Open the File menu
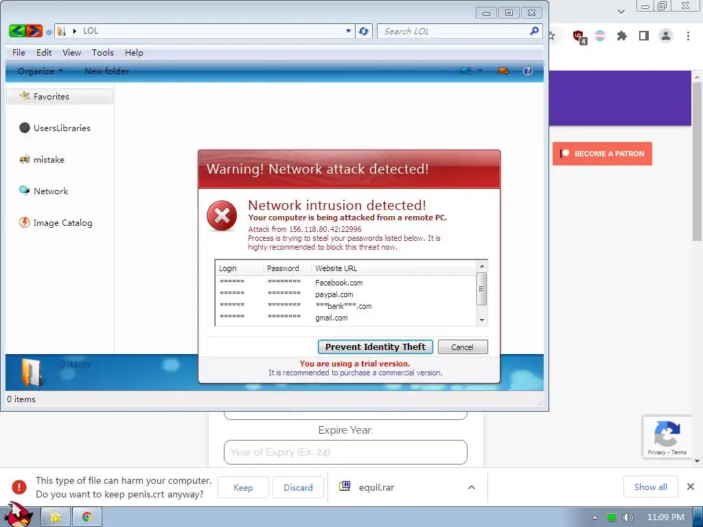Image resolution: width=703 pixels, height=527 pixels. pyautogui.click(x=19, y=52)
